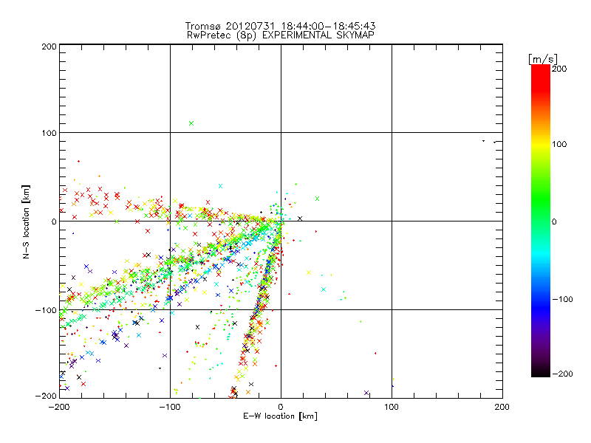Click the y-axis tick label '200'
This screenshot has width=591, height=443.
pos(49,47)
